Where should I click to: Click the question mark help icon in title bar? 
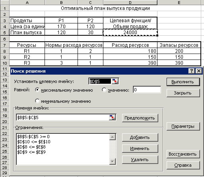tap(192, 71)
